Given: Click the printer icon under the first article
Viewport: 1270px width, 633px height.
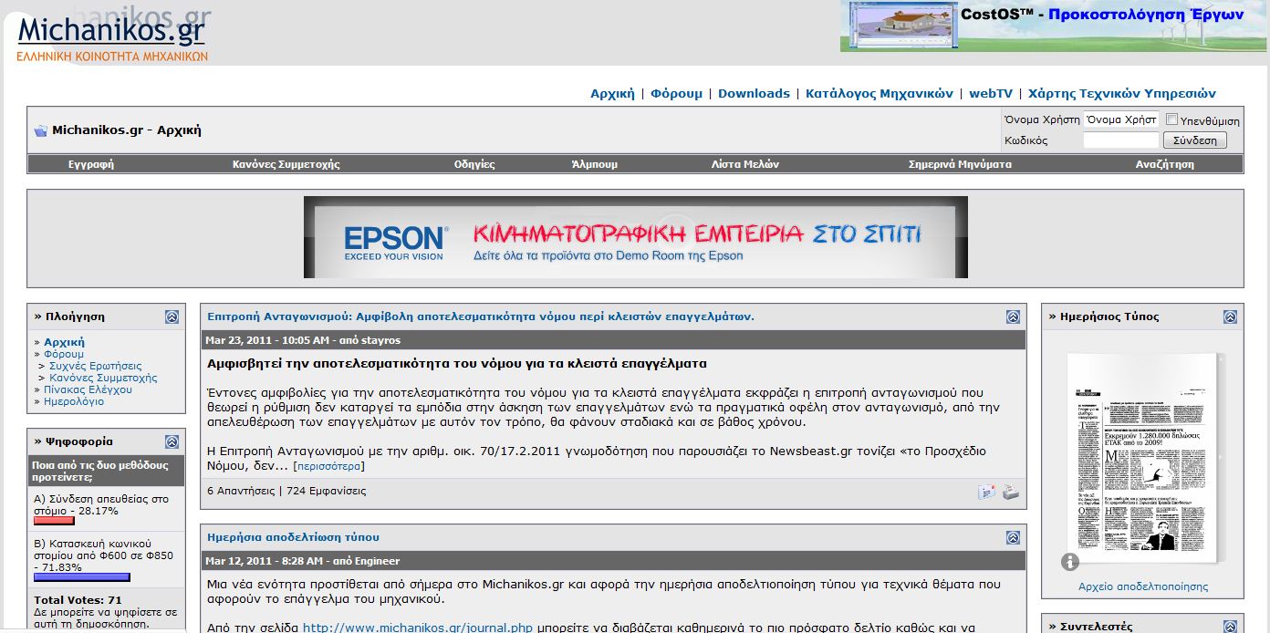Looking at the screenshot, I should (x=1010, y=493).
